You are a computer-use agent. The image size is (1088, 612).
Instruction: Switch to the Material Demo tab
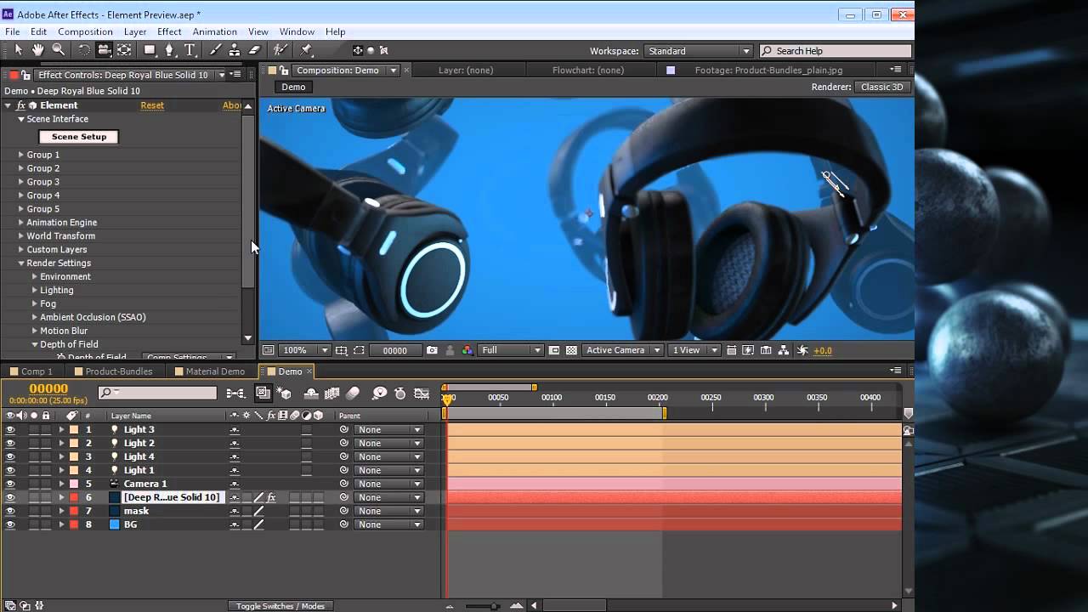pos(214,371)
